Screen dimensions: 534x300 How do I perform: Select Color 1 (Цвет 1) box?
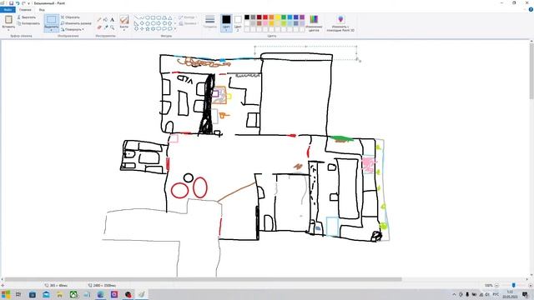pyautogui.click(x=226, y=22)
